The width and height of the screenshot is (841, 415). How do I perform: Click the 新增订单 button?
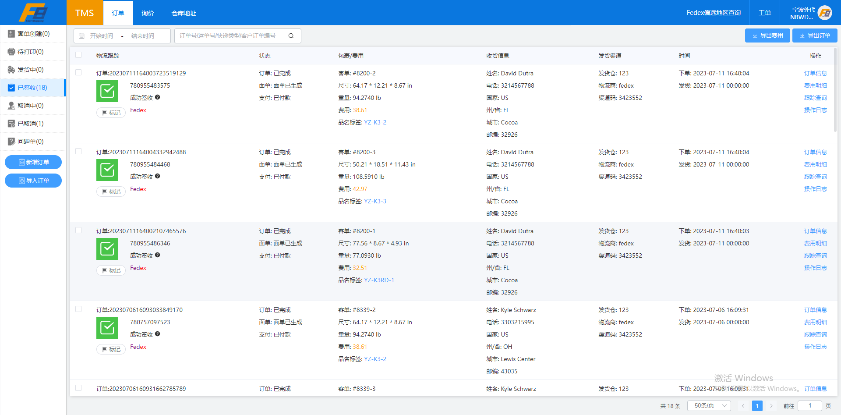click(x=33, y=162)
